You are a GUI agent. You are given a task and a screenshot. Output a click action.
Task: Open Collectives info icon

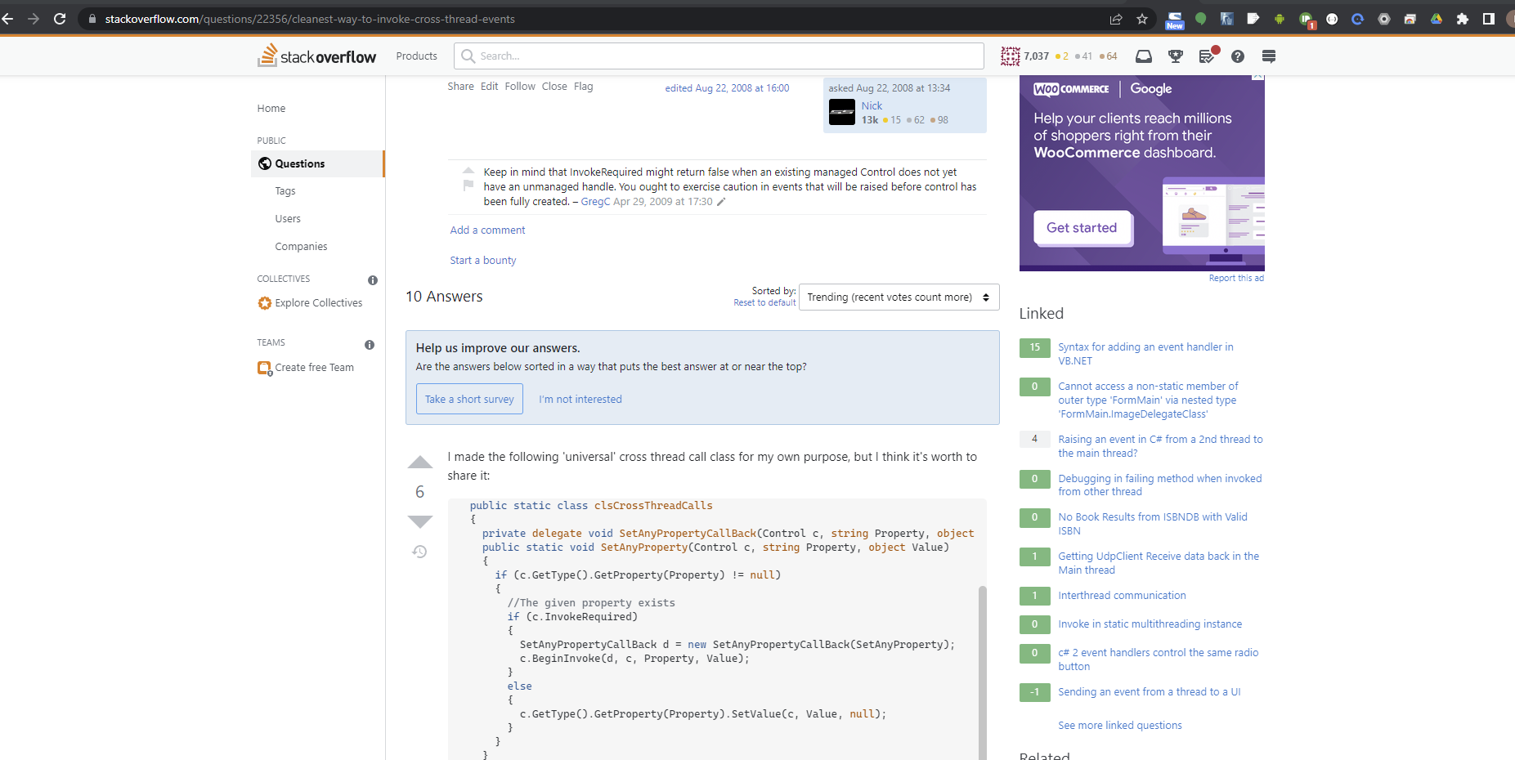tap(373, 280)
